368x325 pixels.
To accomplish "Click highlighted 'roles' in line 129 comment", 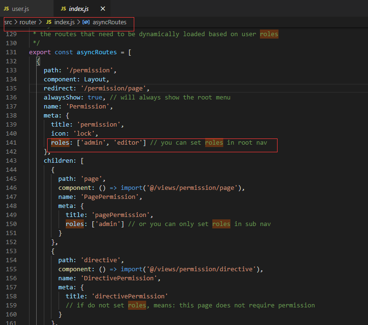I will (269, 34).
